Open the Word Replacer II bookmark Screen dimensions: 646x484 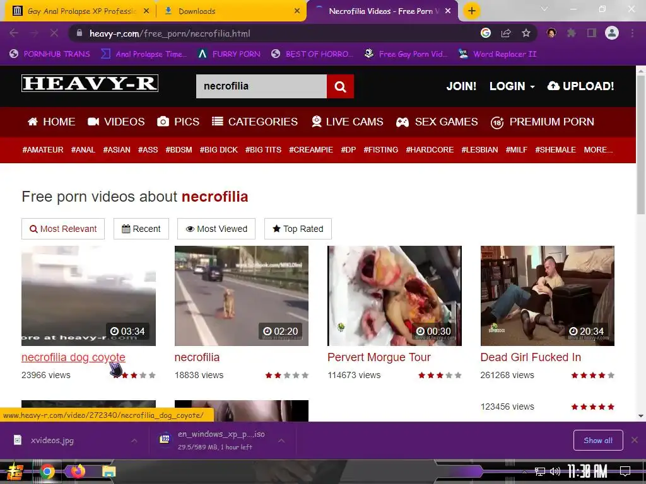coord(498,54)
